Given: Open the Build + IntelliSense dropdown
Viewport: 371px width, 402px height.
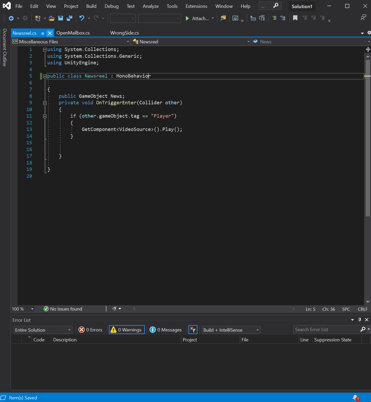Looking at the screenshot, I should tap(231, 330).
